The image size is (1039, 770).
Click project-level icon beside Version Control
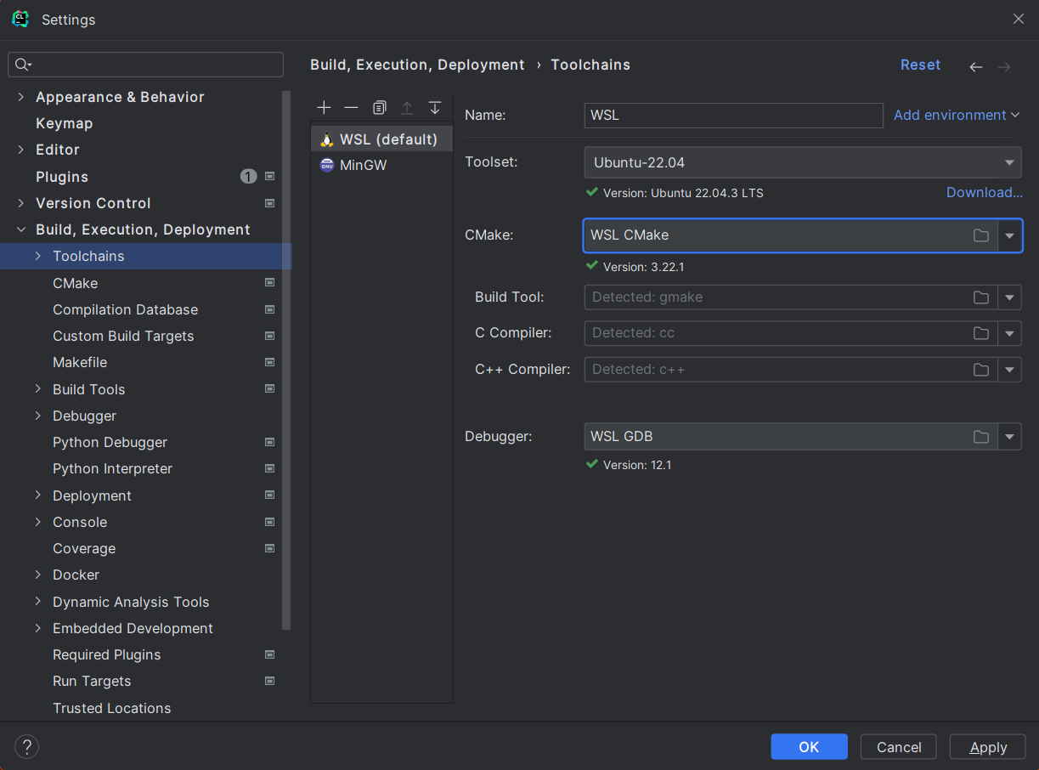[269, 203]
